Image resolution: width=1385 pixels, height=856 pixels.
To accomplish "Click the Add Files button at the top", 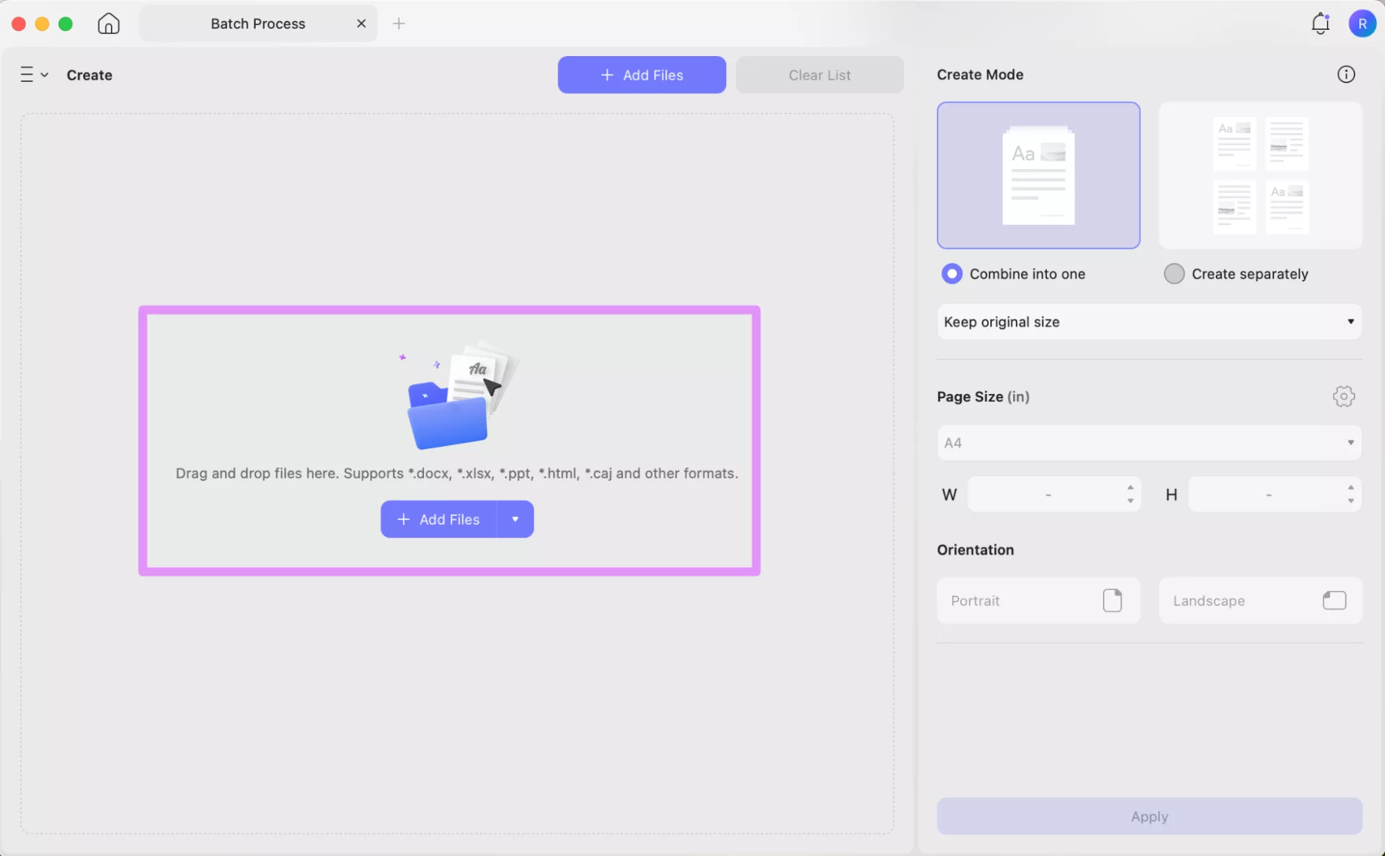I will [x=641, y=75].
